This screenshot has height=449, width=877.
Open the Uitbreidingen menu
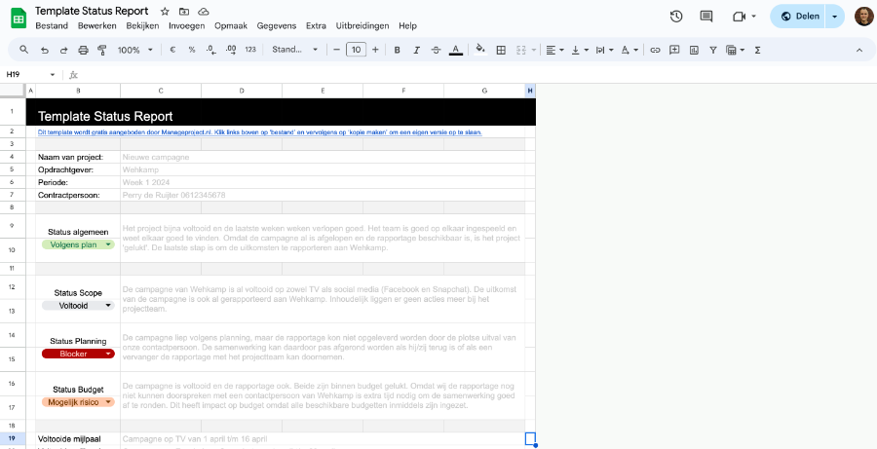[x=362, y=25]
